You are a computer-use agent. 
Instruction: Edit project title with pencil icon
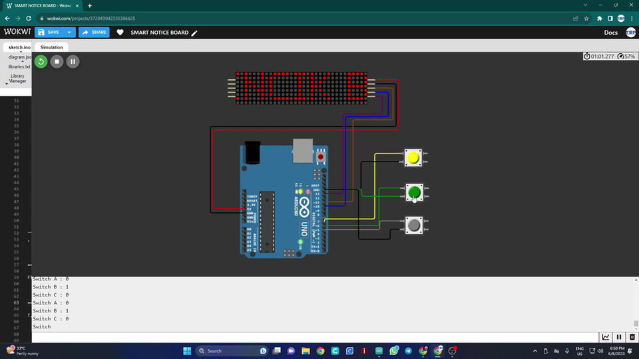194,33
